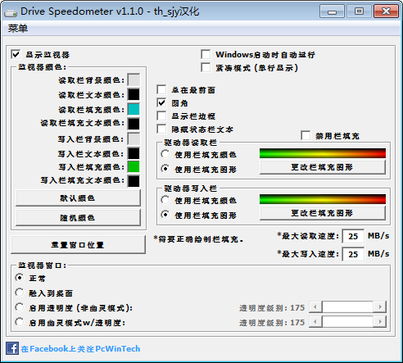Open the 菜单 menu
The image size is (403, 363).
pyautogui.click(x=18, y=29)
